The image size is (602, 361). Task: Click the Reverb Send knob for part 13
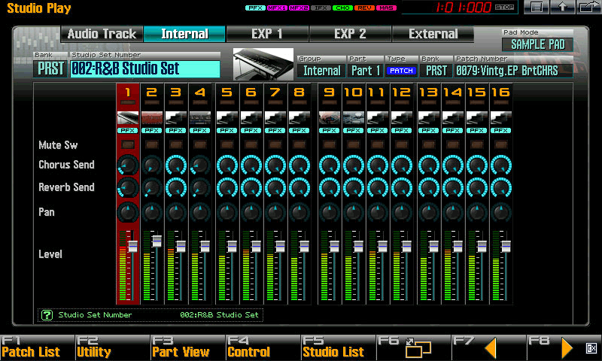[429, 188]
